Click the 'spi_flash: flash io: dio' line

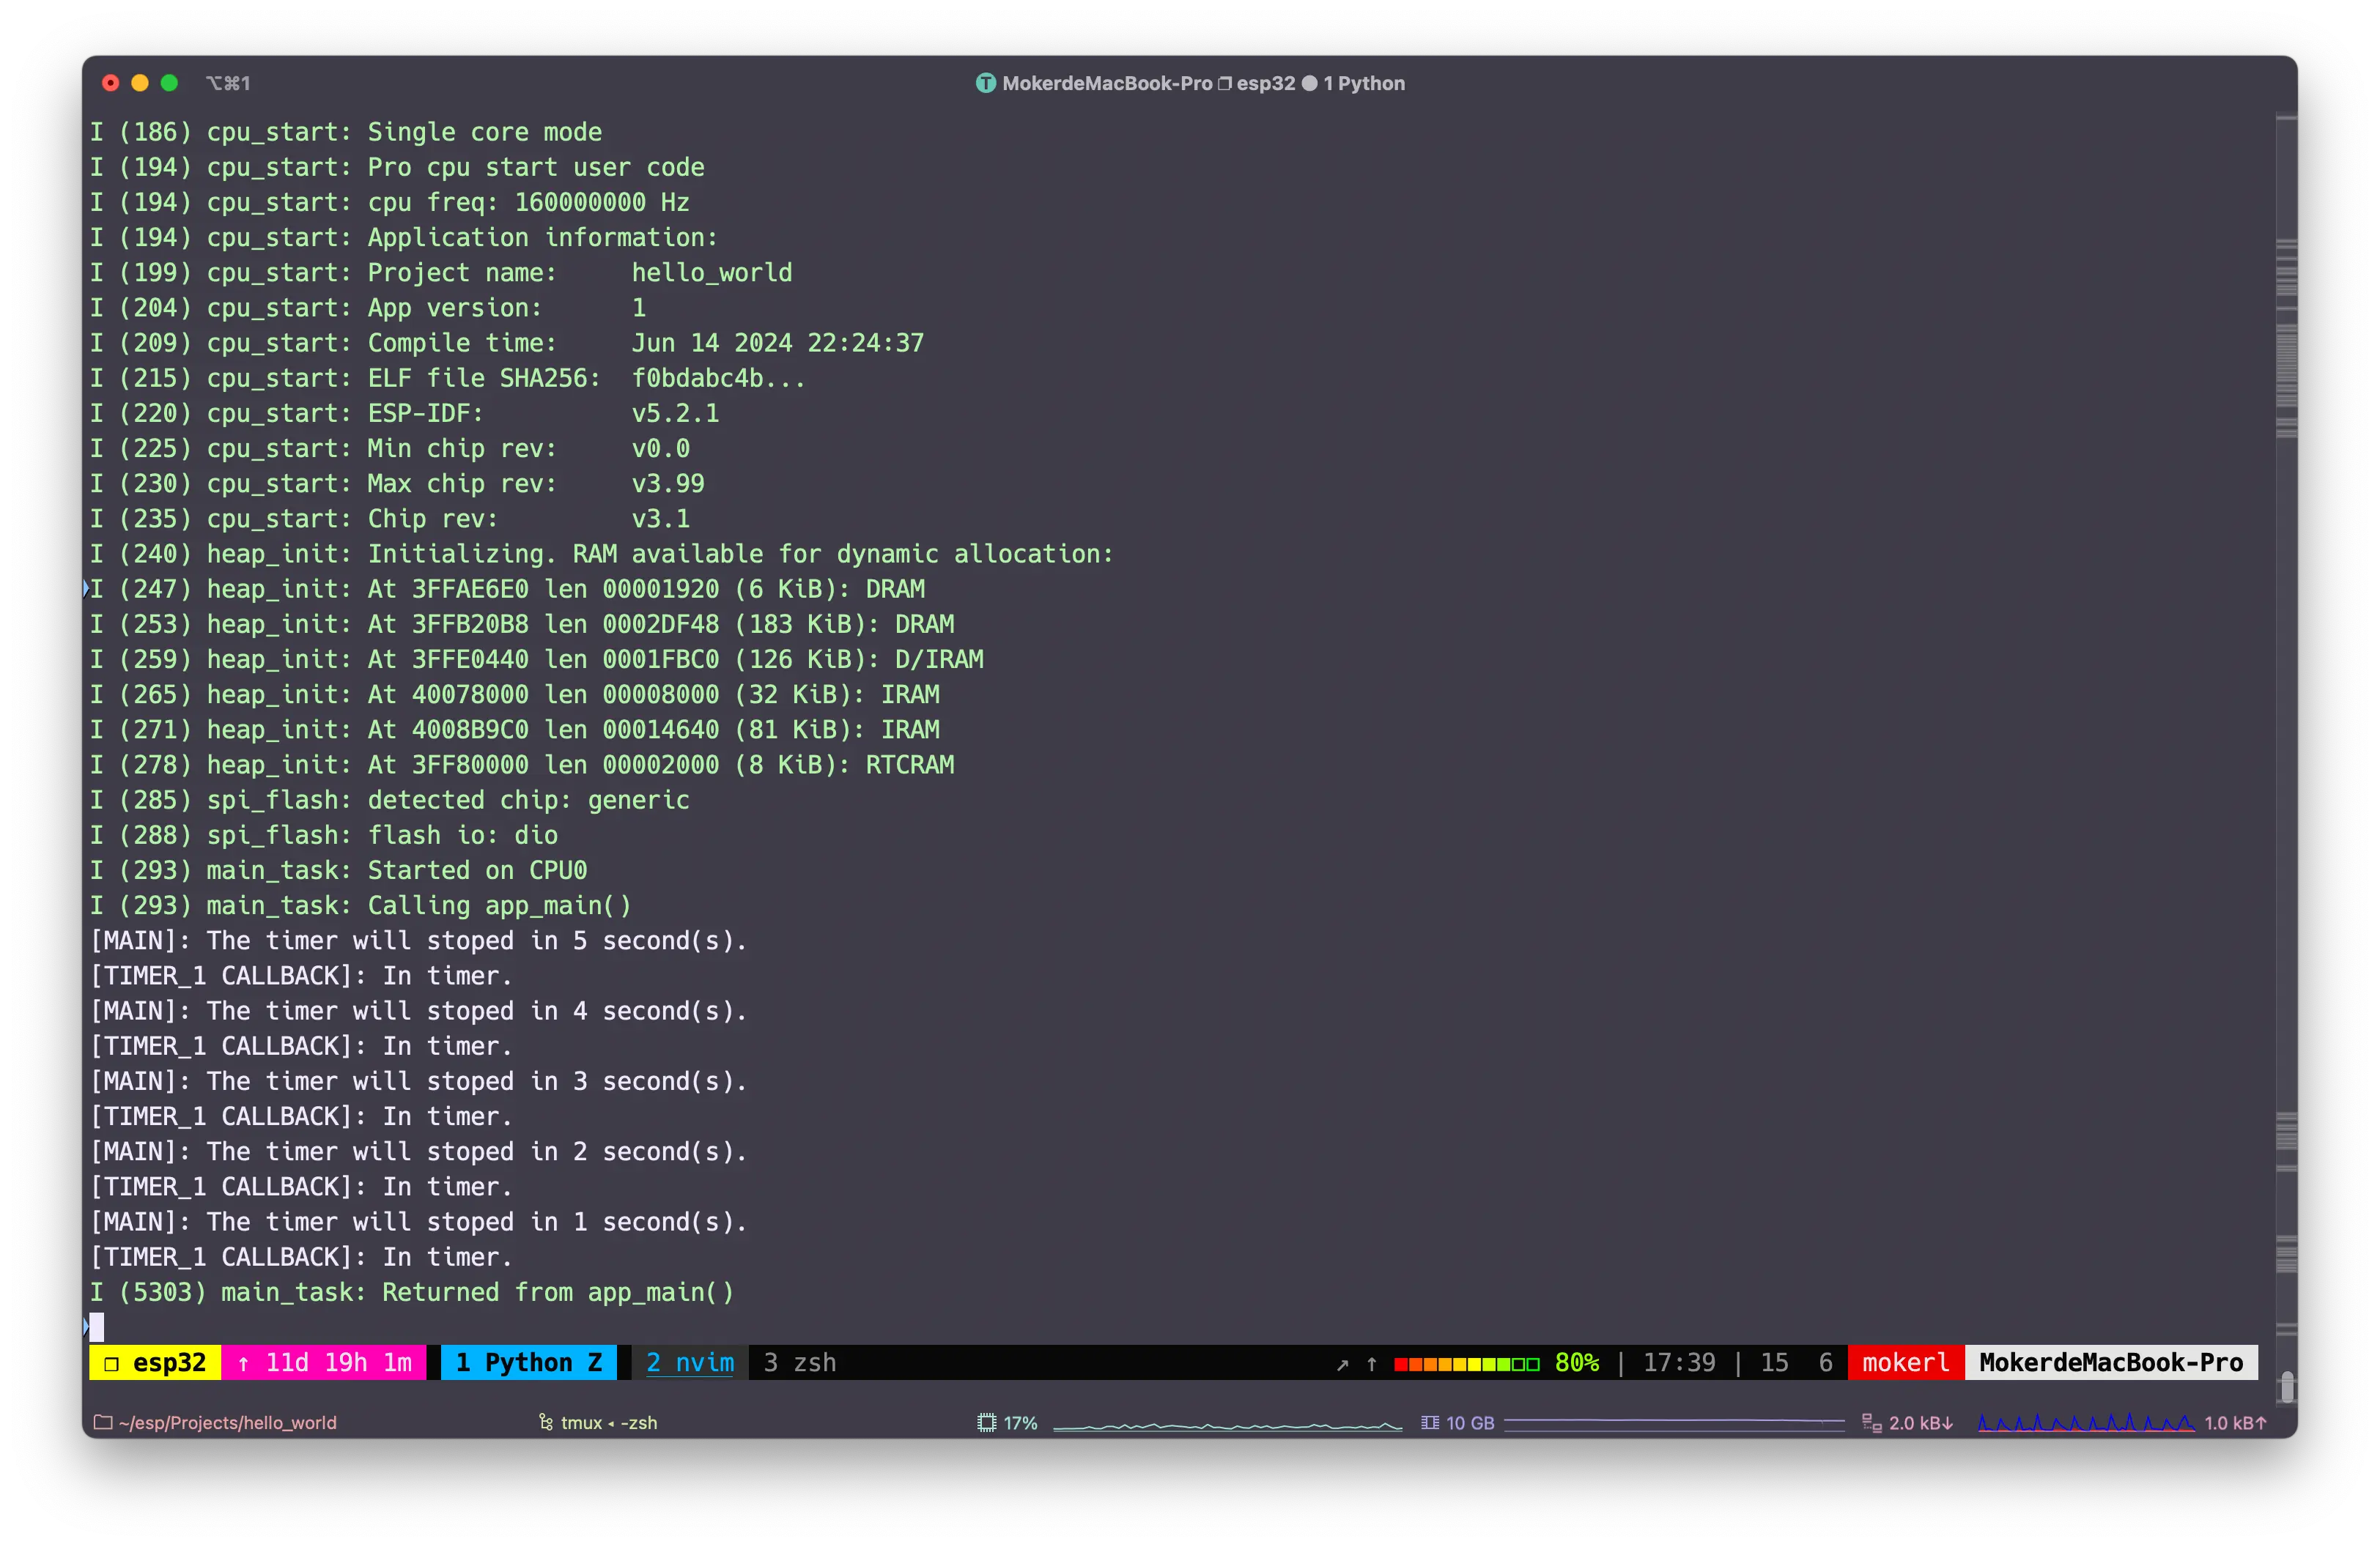pos(324,834)
